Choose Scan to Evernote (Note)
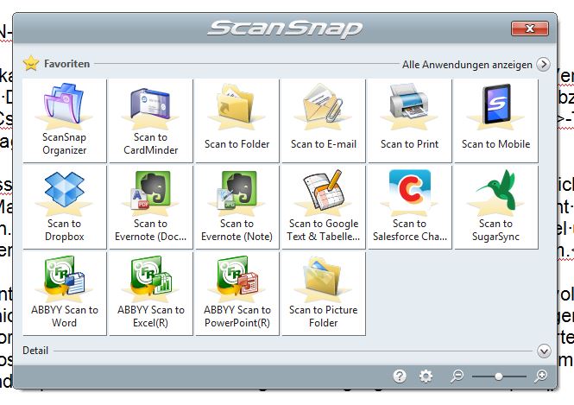Screen dimensions: 574x405 pos(237,207)
